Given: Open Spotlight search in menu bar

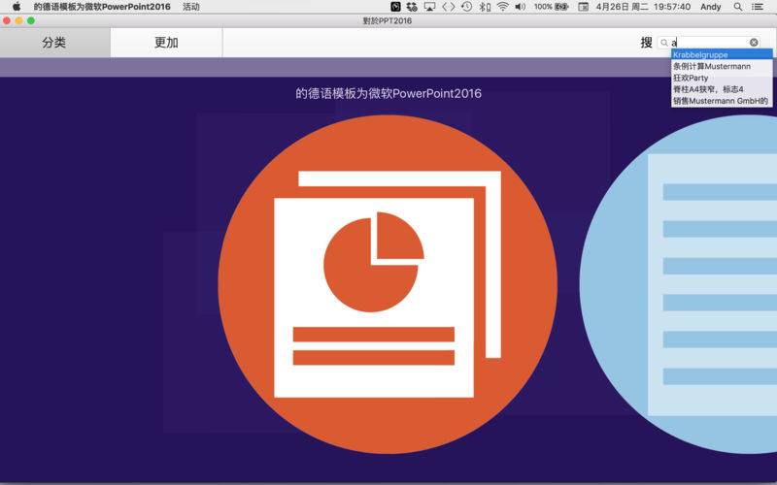Looking at the screenshot, I should 738,7.
